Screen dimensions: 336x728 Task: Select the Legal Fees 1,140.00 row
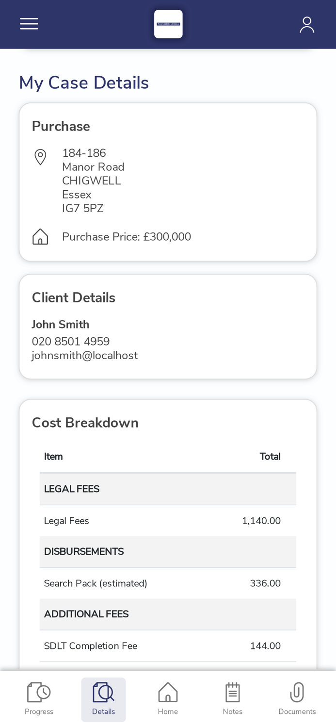tap(168, 521)
